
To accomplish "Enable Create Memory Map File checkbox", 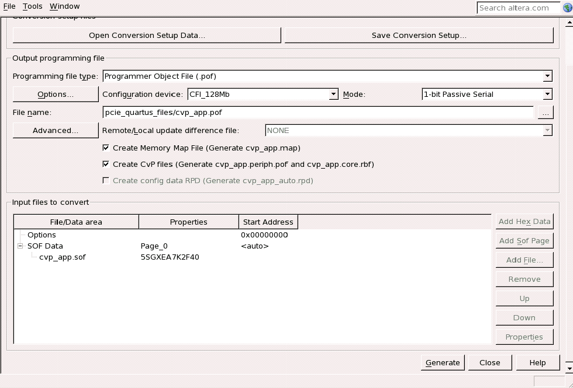I will [x=106, y=148].
